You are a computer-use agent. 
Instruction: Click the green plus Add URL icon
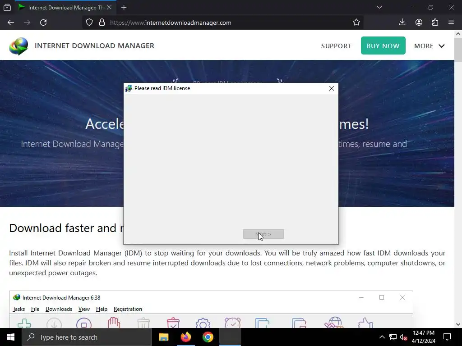point(24,323)
